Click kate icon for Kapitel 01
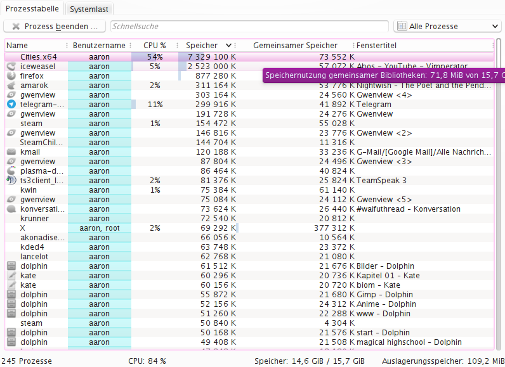The height and width of the screenshot is (367, 505). [x=11, y=276]
